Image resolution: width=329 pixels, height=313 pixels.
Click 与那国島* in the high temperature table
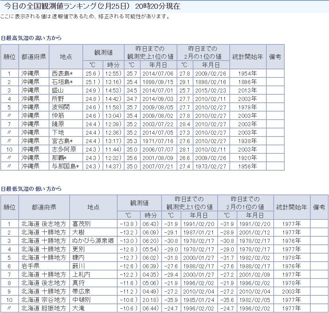tap(66, 166)
